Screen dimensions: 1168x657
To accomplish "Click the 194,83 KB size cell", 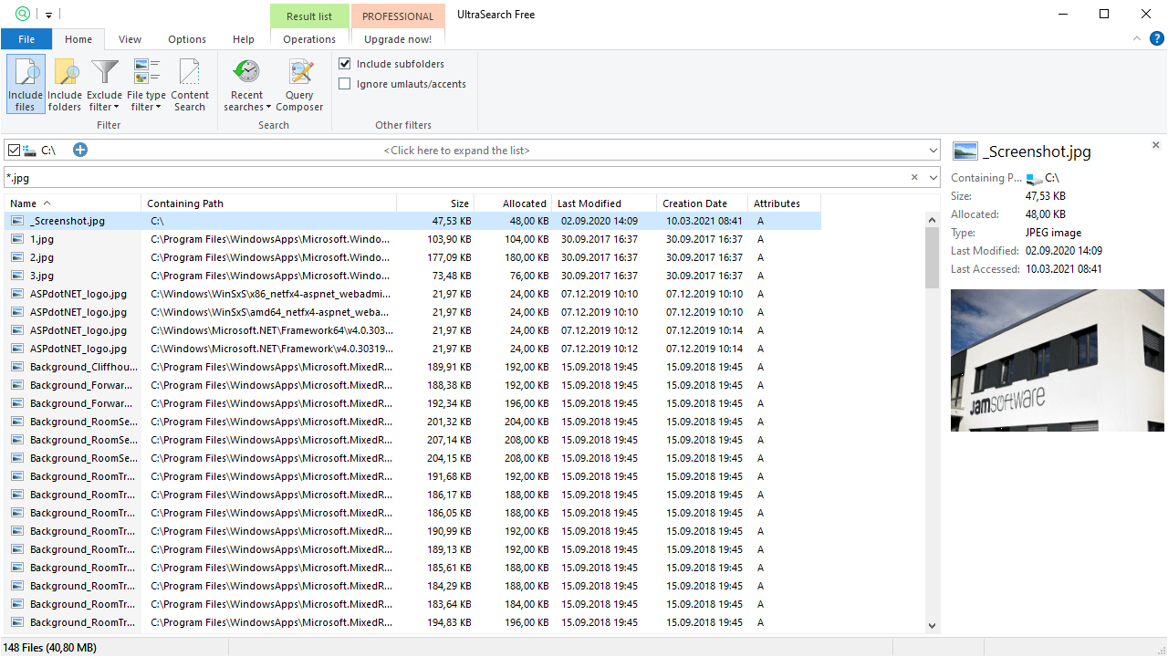I will point(448,622).
